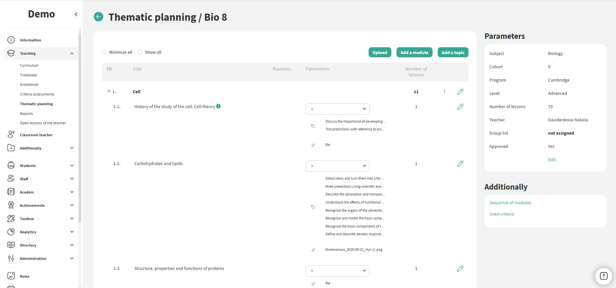
Task: Click the Edit link in Parameters
Action: pos(551,160)
